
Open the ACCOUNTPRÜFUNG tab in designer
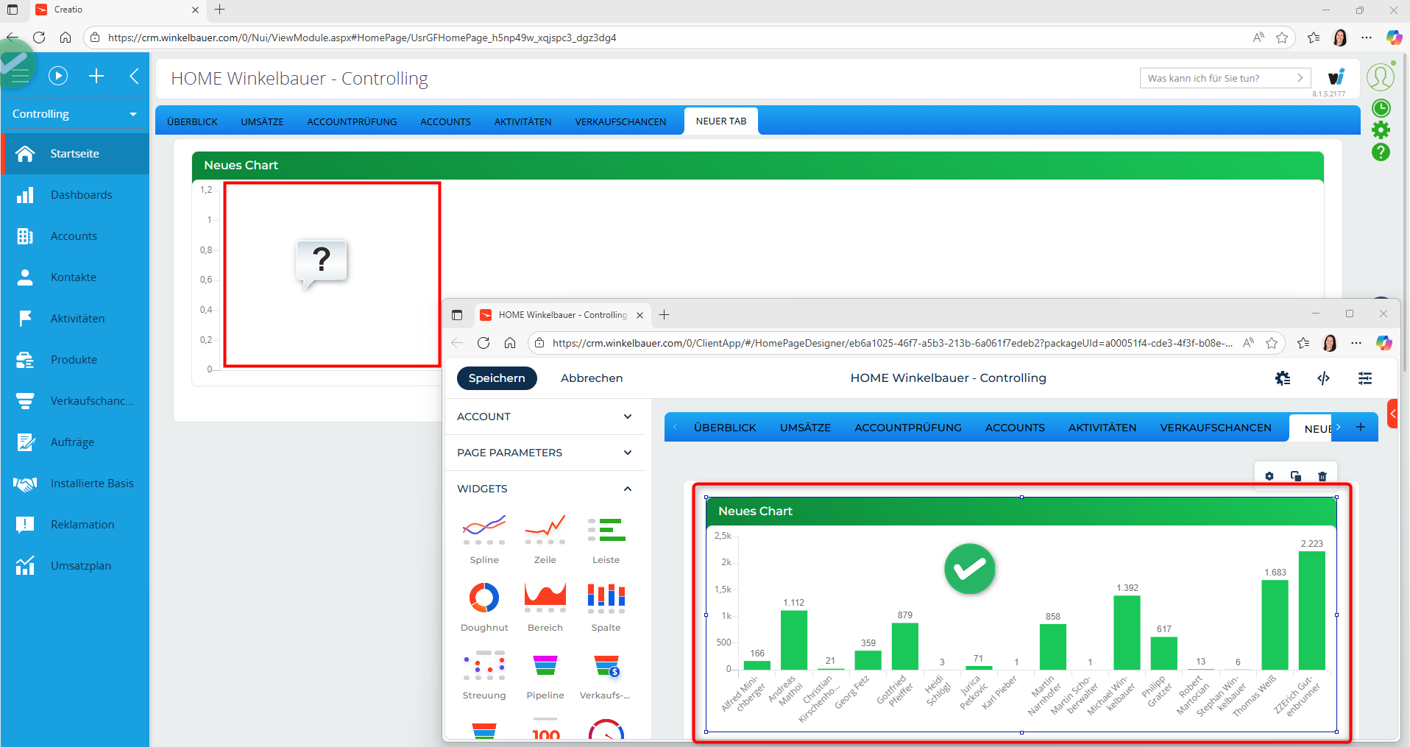[x=907, y=428]
